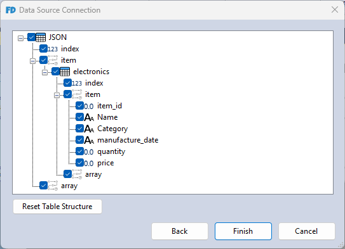Viewport: 345px width, 249px height.
Task: Collapse the item node under electronics
Action: point(57,96)
